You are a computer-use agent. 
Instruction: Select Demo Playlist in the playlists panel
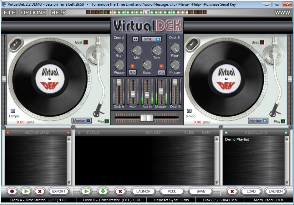pos(237,139)
